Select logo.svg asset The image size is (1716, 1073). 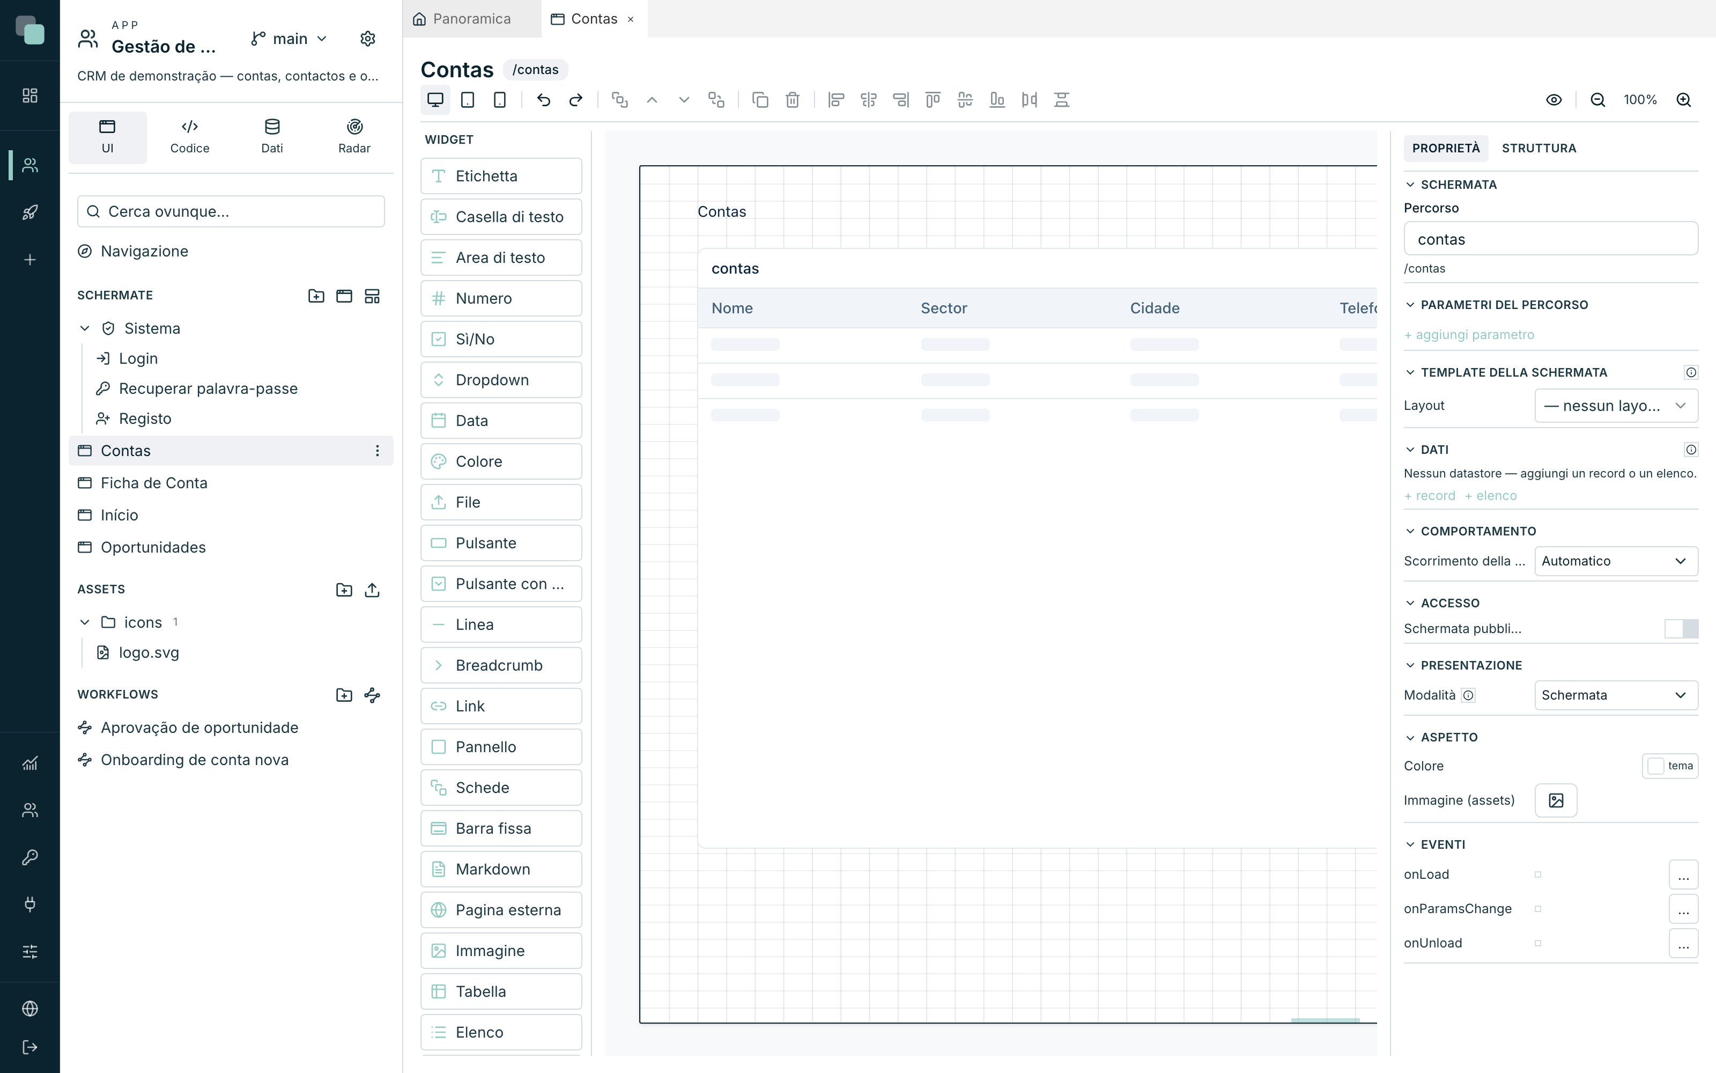[x=149, y=653]
